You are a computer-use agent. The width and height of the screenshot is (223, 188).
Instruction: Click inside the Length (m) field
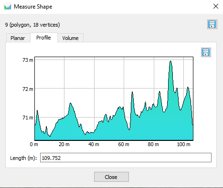(x=126, y=158)
